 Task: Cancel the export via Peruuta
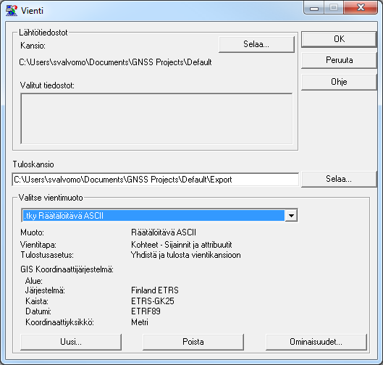339,60
